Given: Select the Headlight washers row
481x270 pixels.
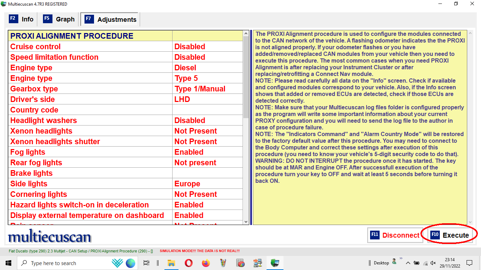Looking at the screenshot, I should (x=125, y=120).
